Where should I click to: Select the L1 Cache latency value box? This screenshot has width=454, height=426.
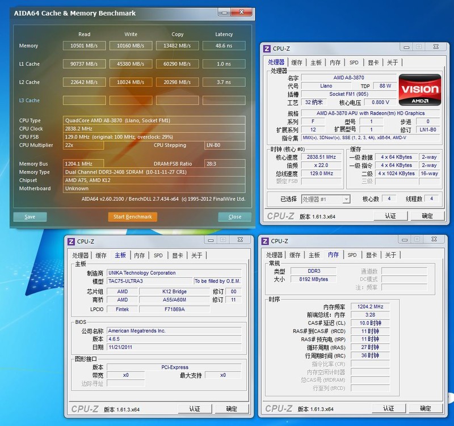224,64
